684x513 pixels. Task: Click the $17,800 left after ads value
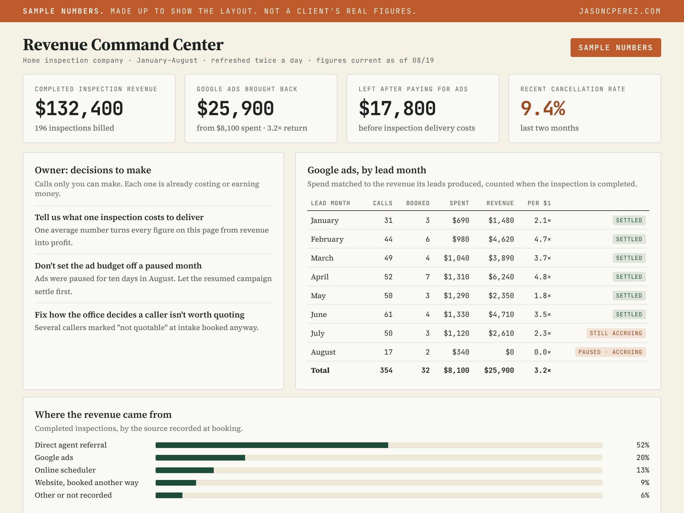397,109
